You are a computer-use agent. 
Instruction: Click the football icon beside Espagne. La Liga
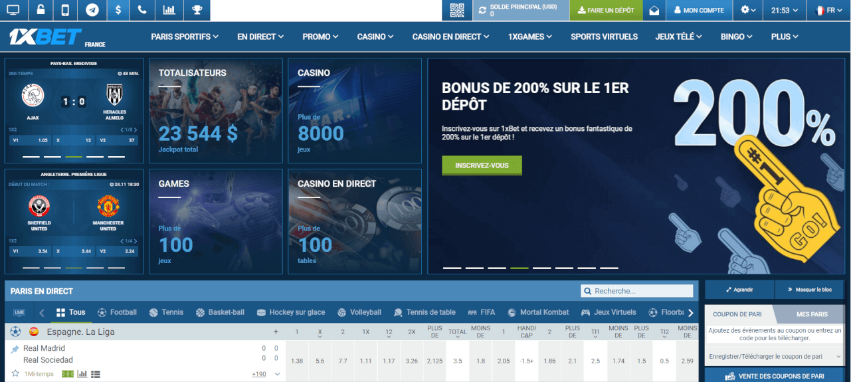(x=15, y=331)
